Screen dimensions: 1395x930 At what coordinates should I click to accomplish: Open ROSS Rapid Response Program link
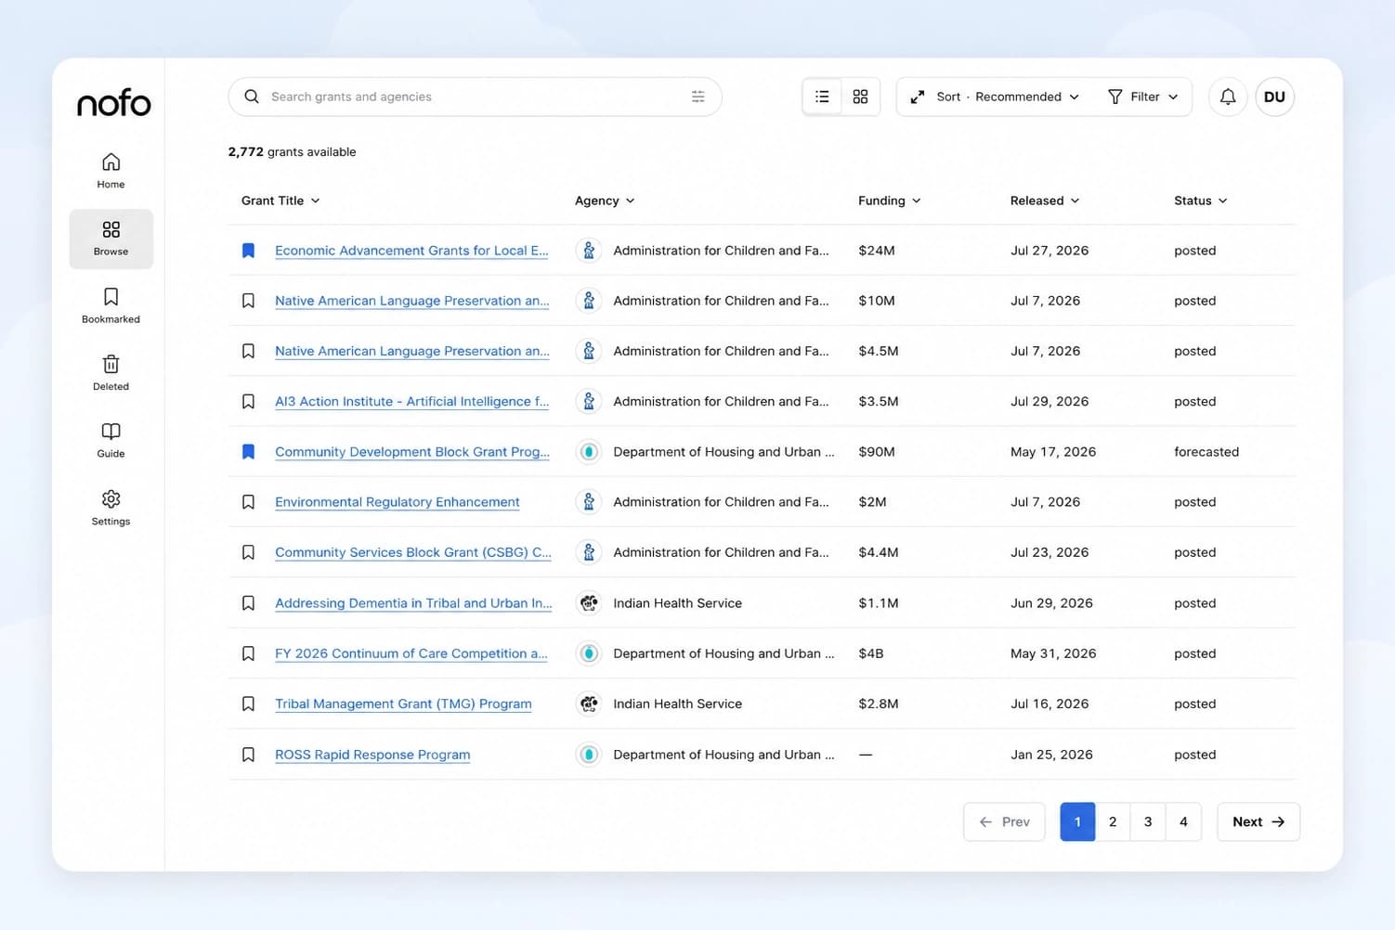[372, 755]
